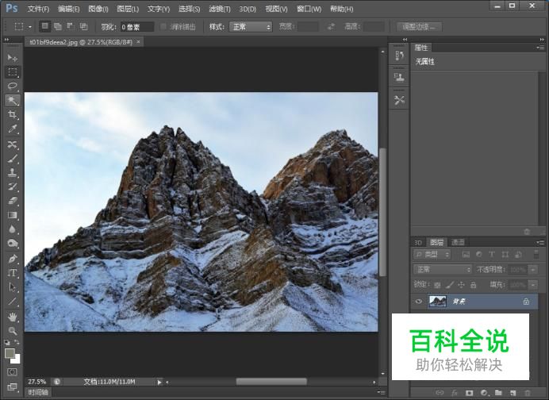Select the Pen tool
549x400 pixels.
click(13, 259)
